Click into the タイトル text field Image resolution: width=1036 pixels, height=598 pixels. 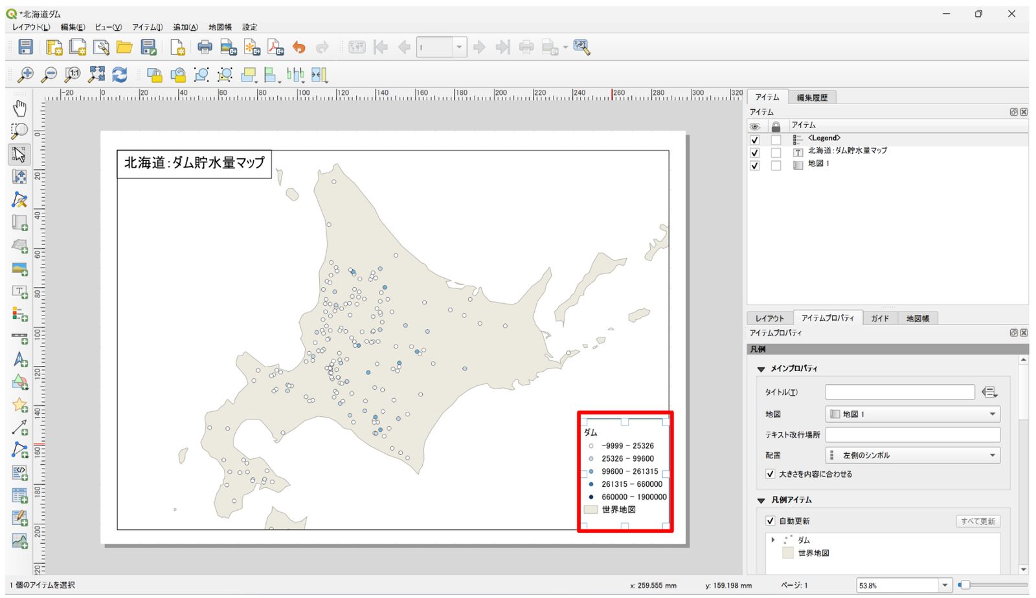(899, 392)
